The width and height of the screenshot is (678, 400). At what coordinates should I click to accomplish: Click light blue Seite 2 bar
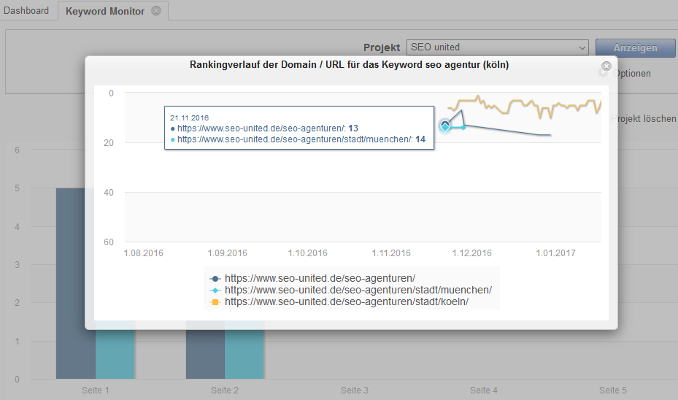click(x=244, y=350)
